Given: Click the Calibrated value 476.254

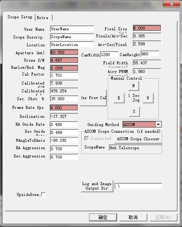Looking at the screenshot, I should point(64,91).
